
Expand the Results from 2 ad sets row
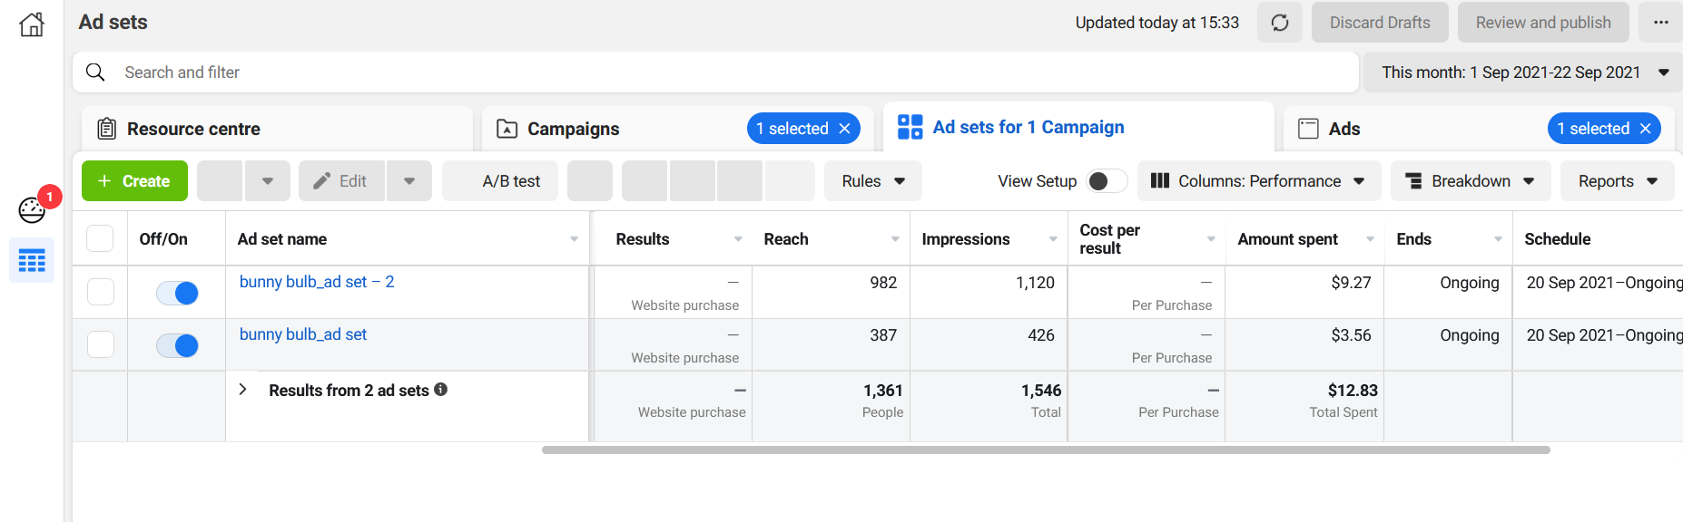tap(242, 390)
